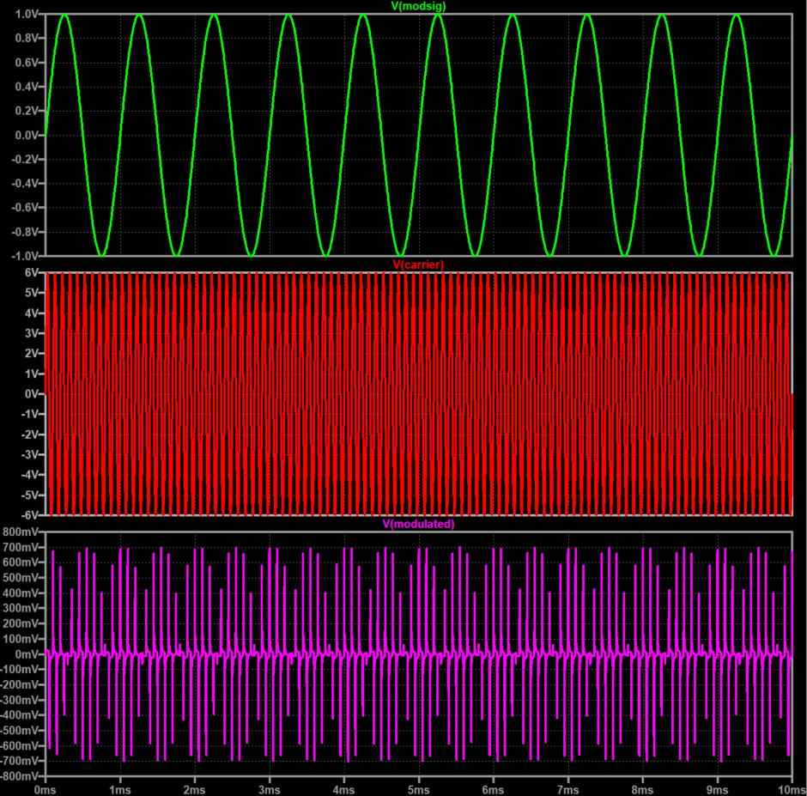Select the V(modulated) trace label
The width and height of the screenshot is (807, 796).
pyautogui.click(x=418, y=524)
